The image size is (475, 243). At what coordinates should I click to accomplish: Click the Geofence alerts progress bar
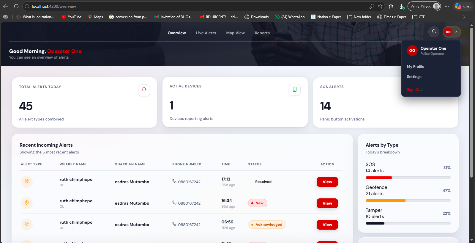[x=408, y=200]
